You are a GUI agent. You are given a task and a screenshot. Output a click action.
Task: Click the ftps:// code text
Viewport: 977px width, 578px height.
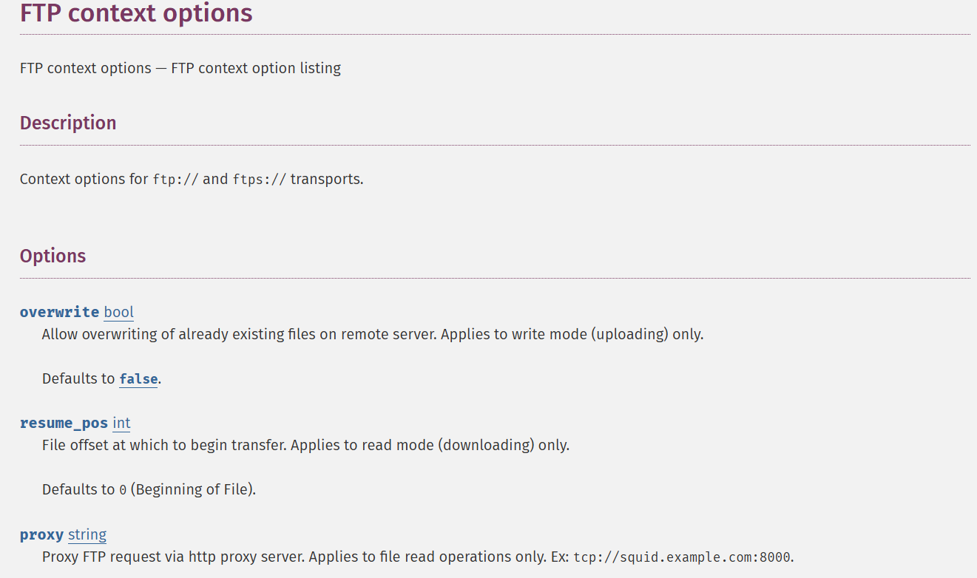(259, 180)
